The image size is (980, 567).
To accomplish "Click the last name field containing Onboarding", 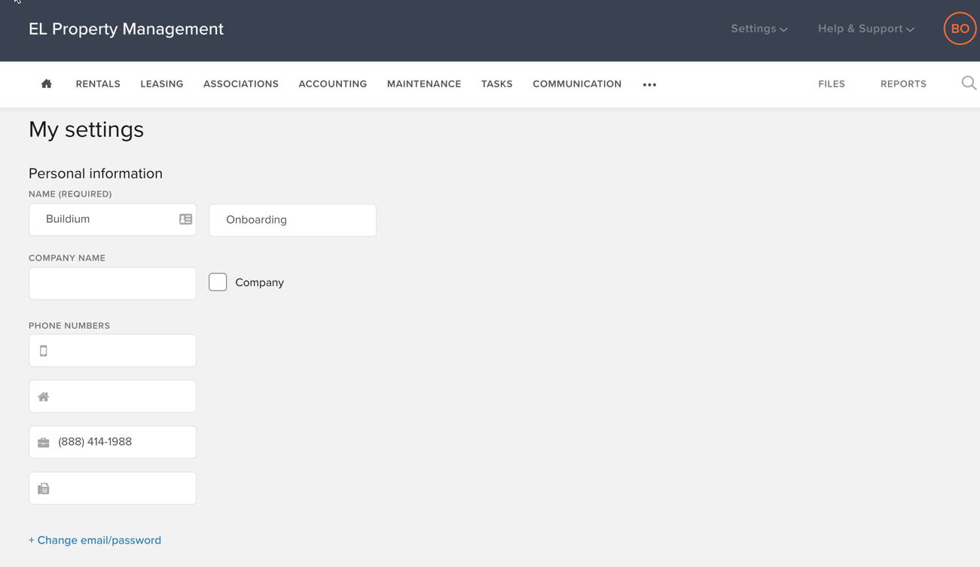I will coord(292,220).
